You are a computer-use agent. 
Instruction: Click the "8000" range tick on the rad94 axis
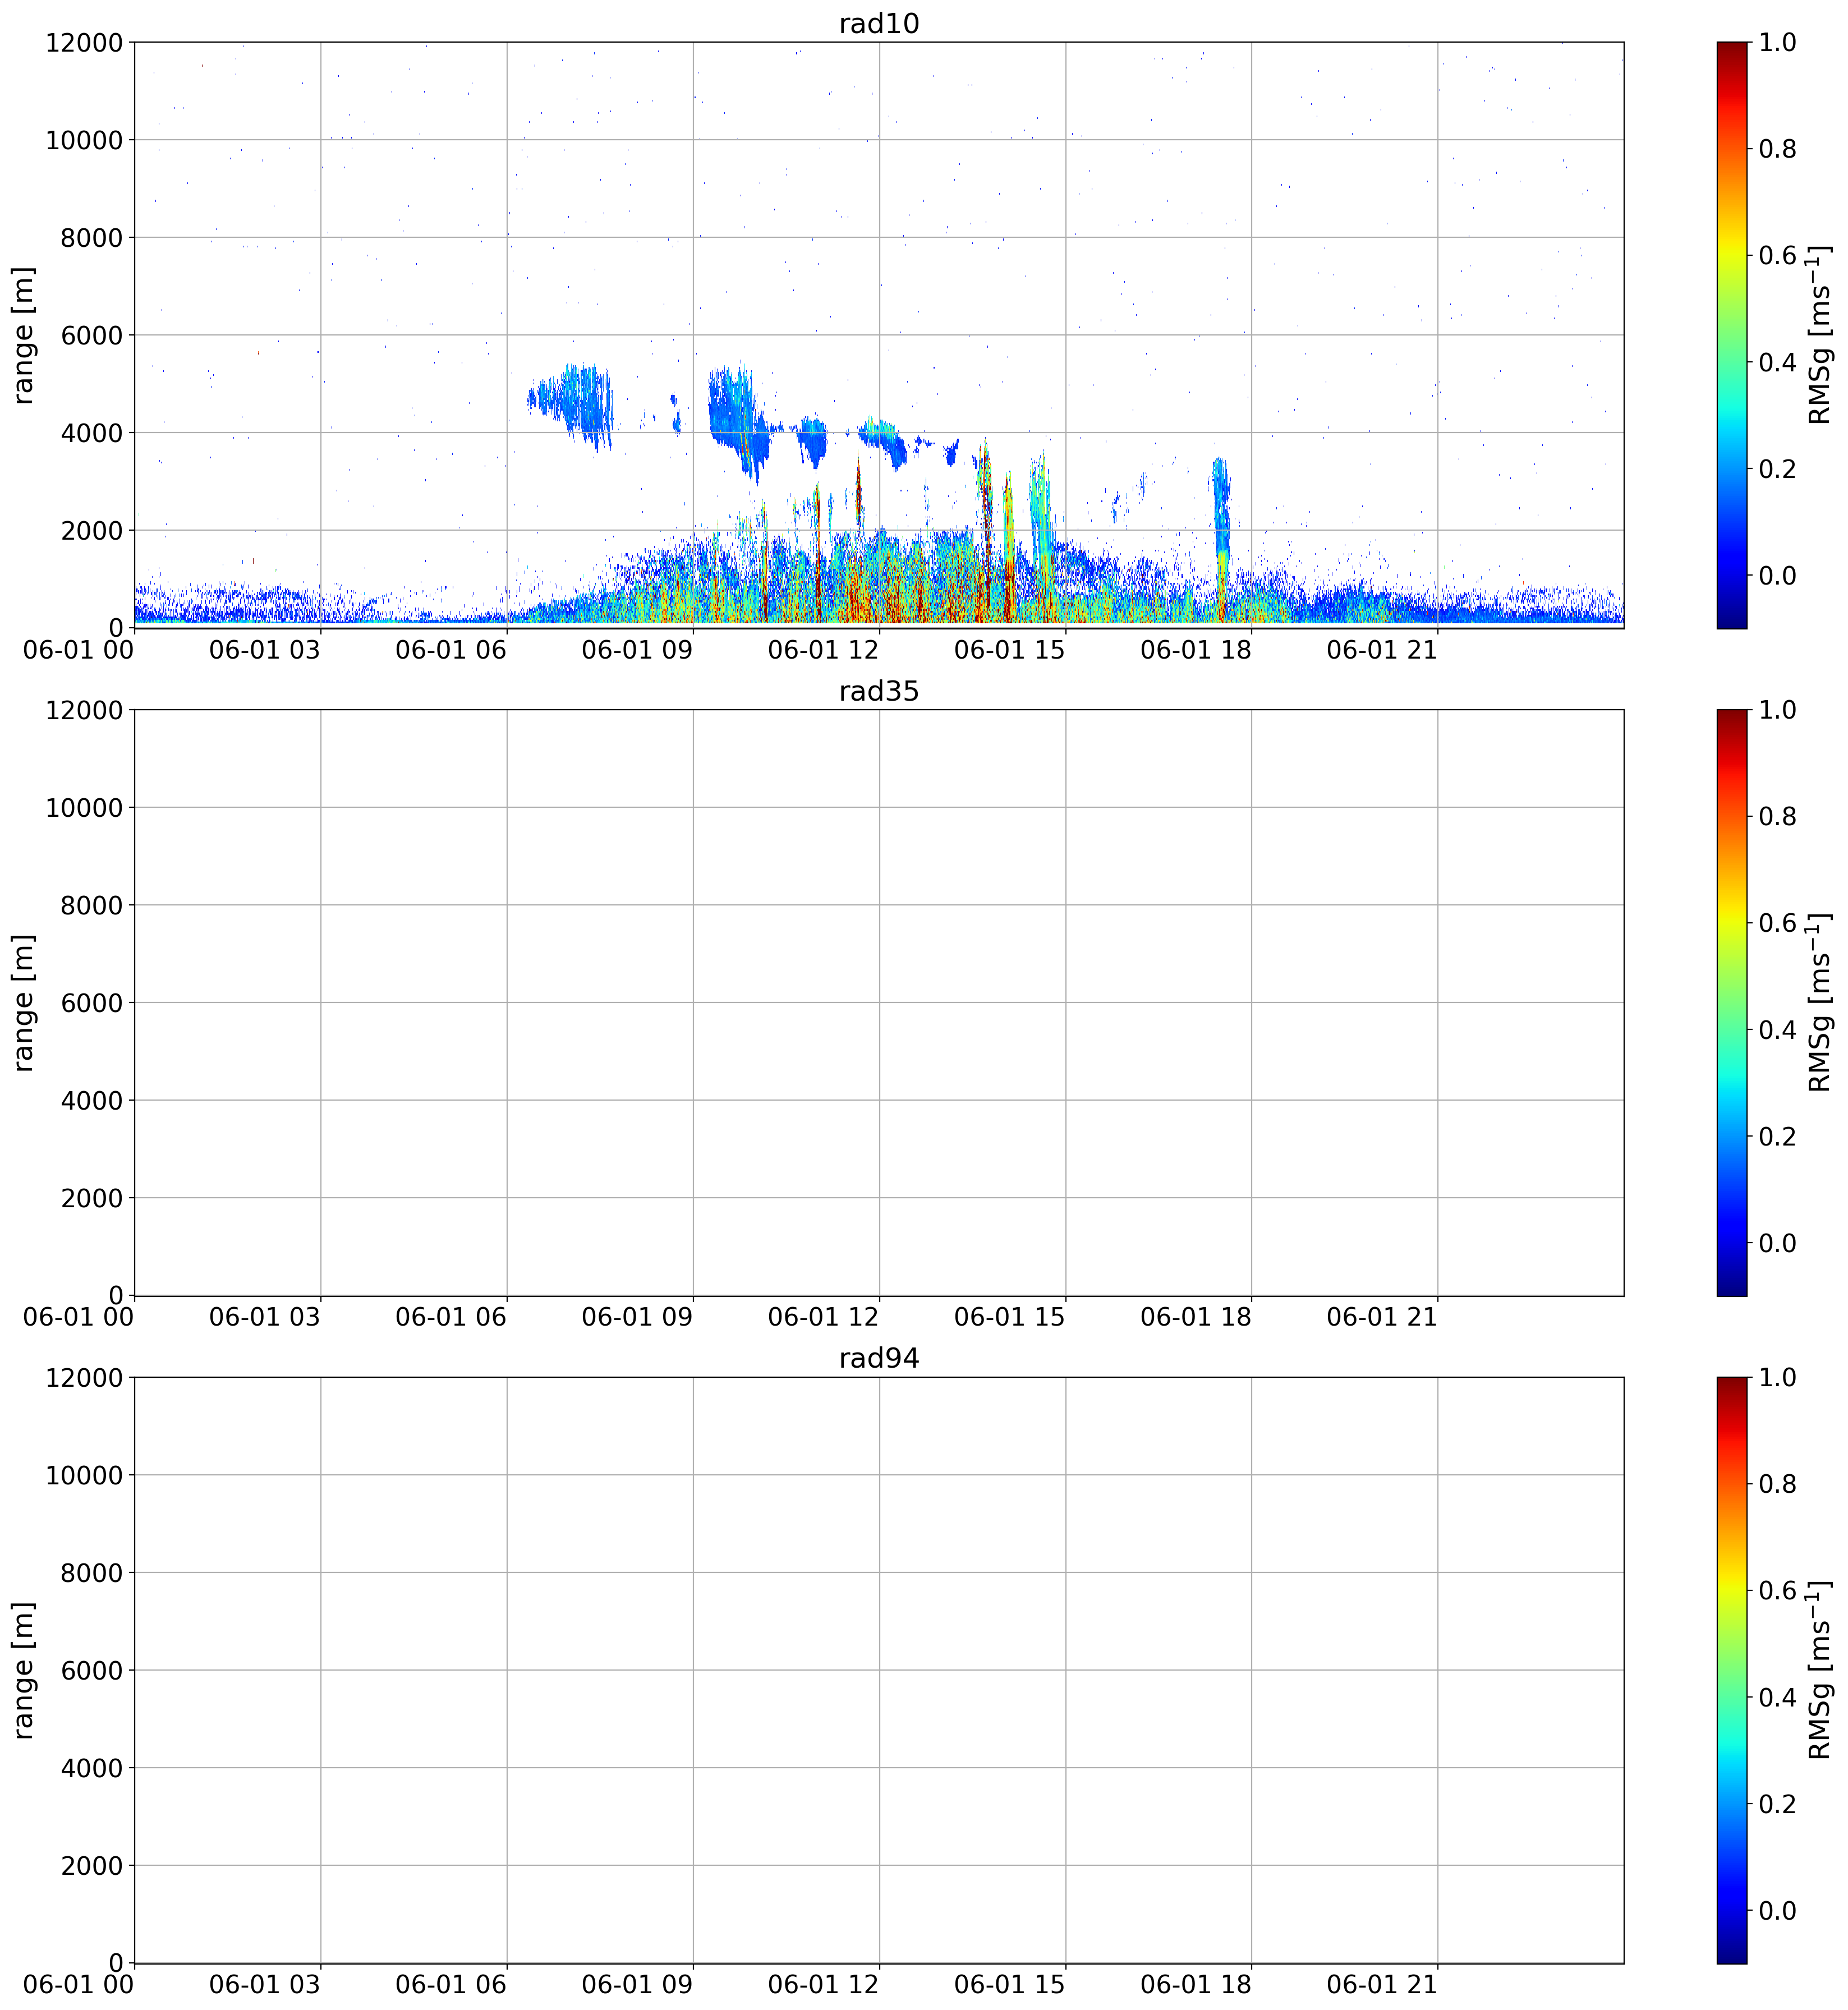[92, 1573]
